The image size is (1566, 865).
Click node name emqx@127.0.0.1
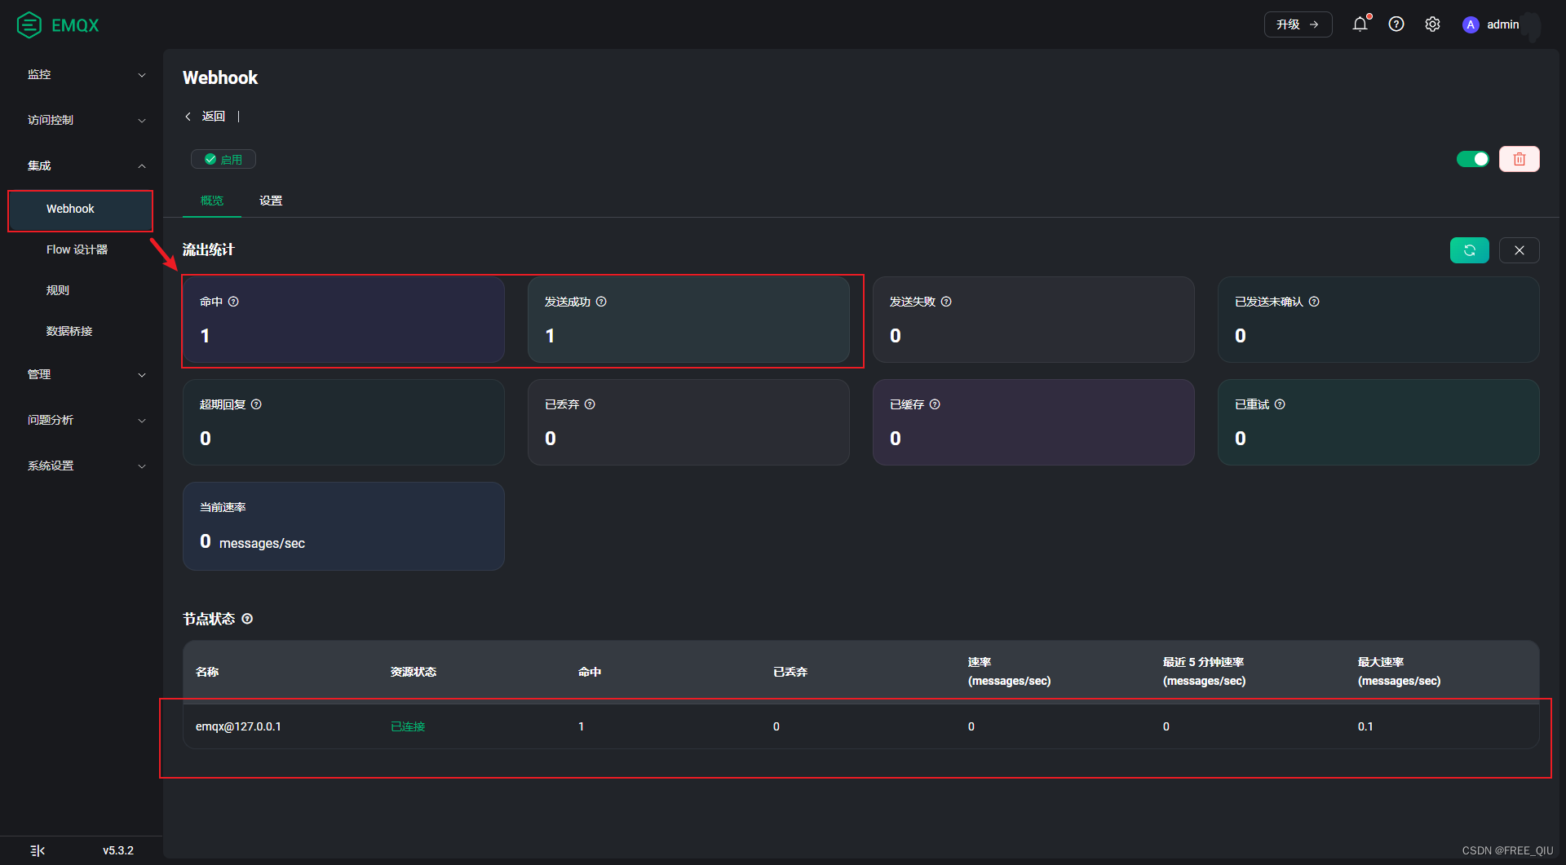point(238,726)
